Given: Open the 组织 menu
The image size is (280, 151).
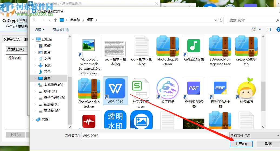Looking at the screenshot, I should click(x=39, y=30).
